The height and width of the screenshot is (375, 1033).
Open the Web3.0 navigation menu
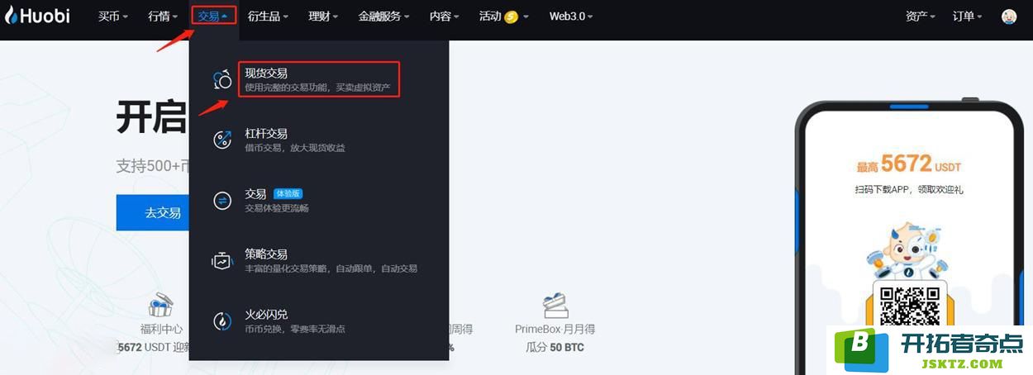pyautogui.click(x=570, y=17)
